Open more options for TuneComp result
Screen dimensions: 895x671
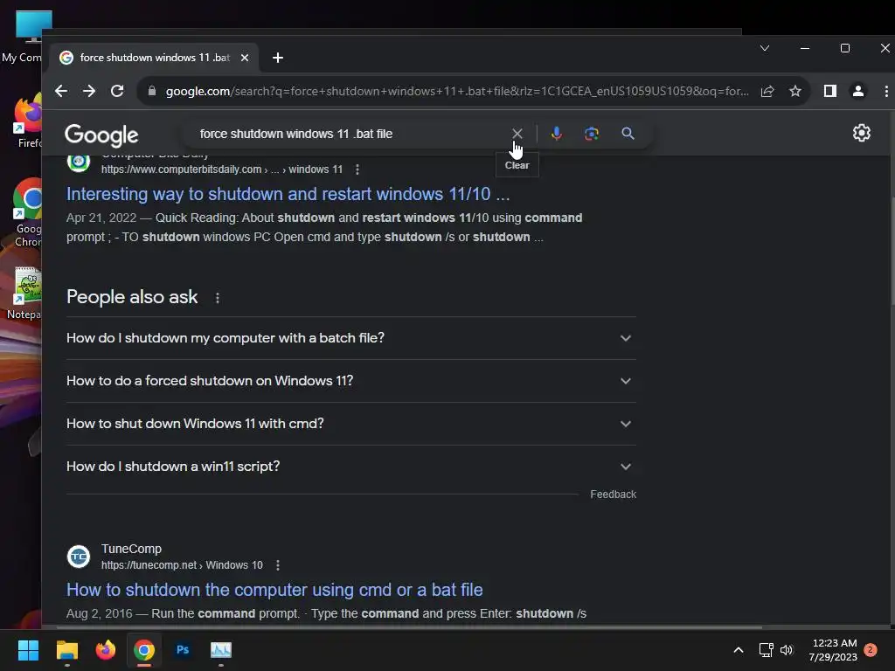tap(278, 565)
